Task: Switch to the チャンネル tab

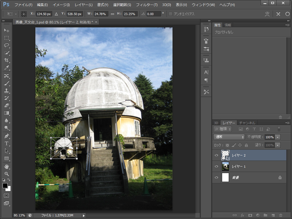Action: point(247,123)
